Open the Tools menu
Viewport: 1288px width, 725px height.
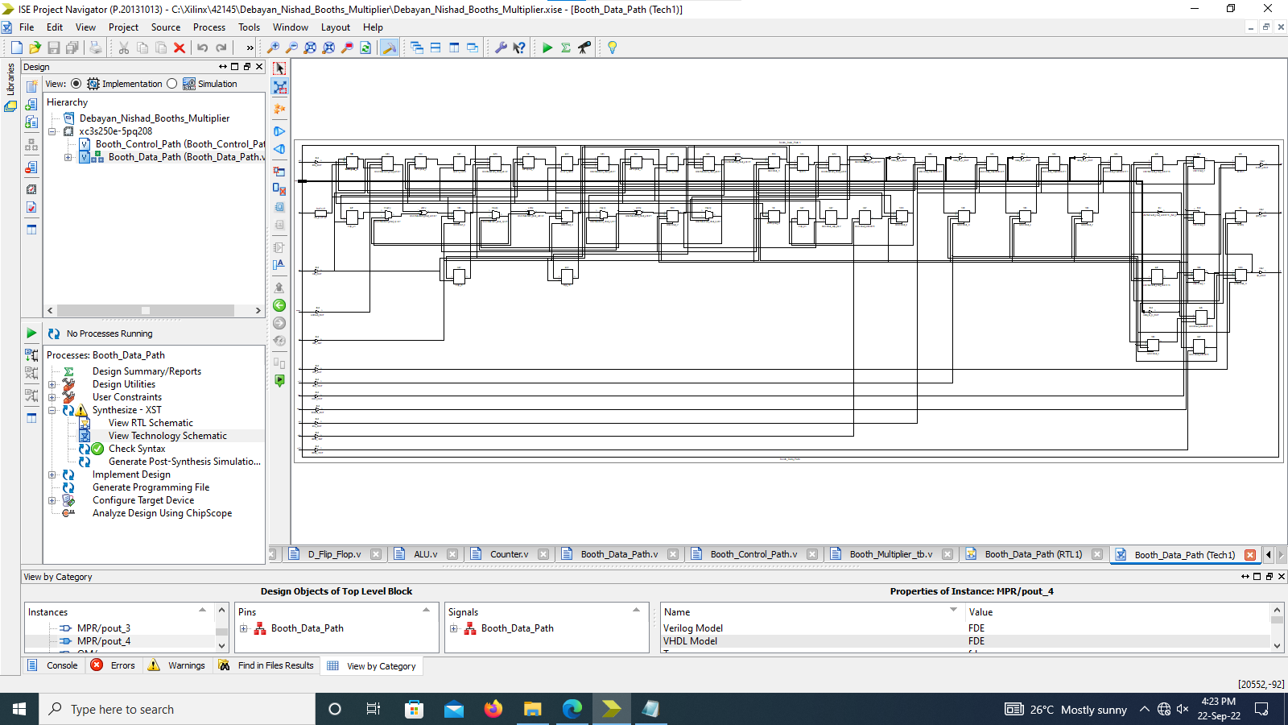tap(249, 27)
